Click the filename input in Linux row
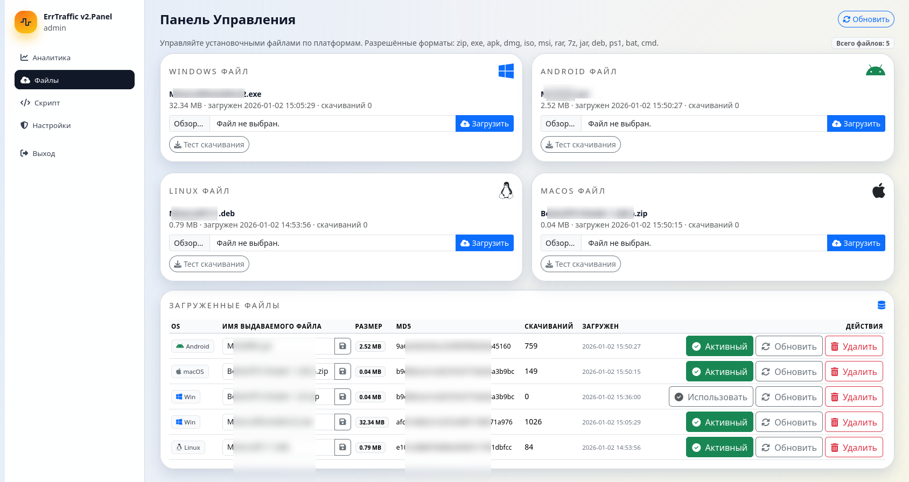 tap(278, 448)
